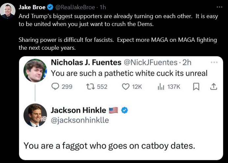Click the Jake Broe display name

pyautogui.click(x=32, y=7)
